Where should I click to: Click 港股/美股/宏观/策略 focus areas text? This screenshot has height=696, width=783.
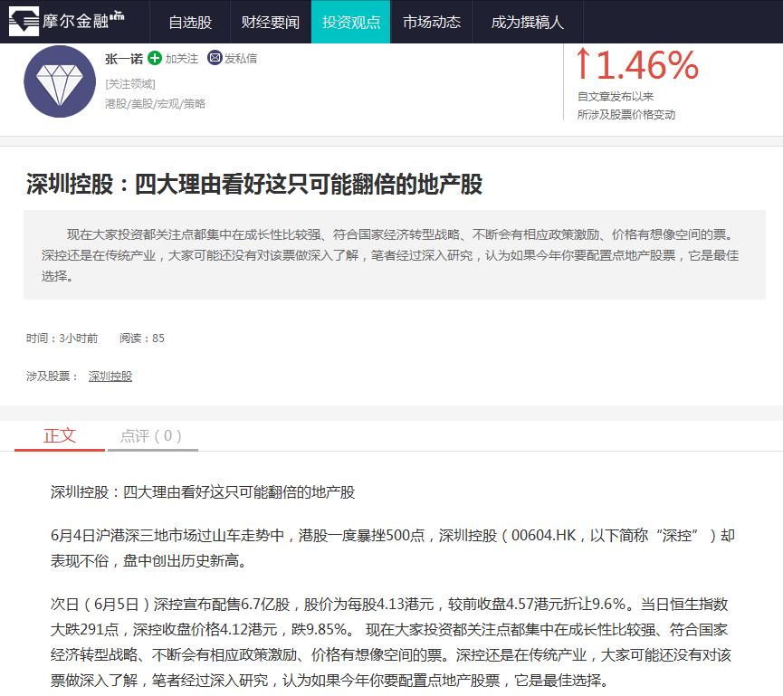click(x=156, y=104)
